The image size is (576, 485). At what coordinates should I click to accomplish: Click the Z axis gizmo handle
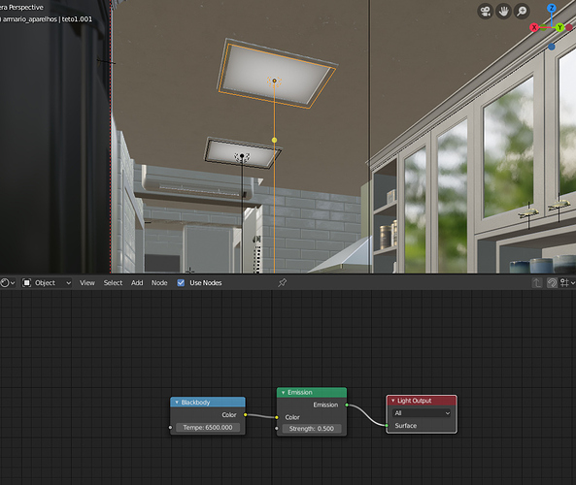552,8
